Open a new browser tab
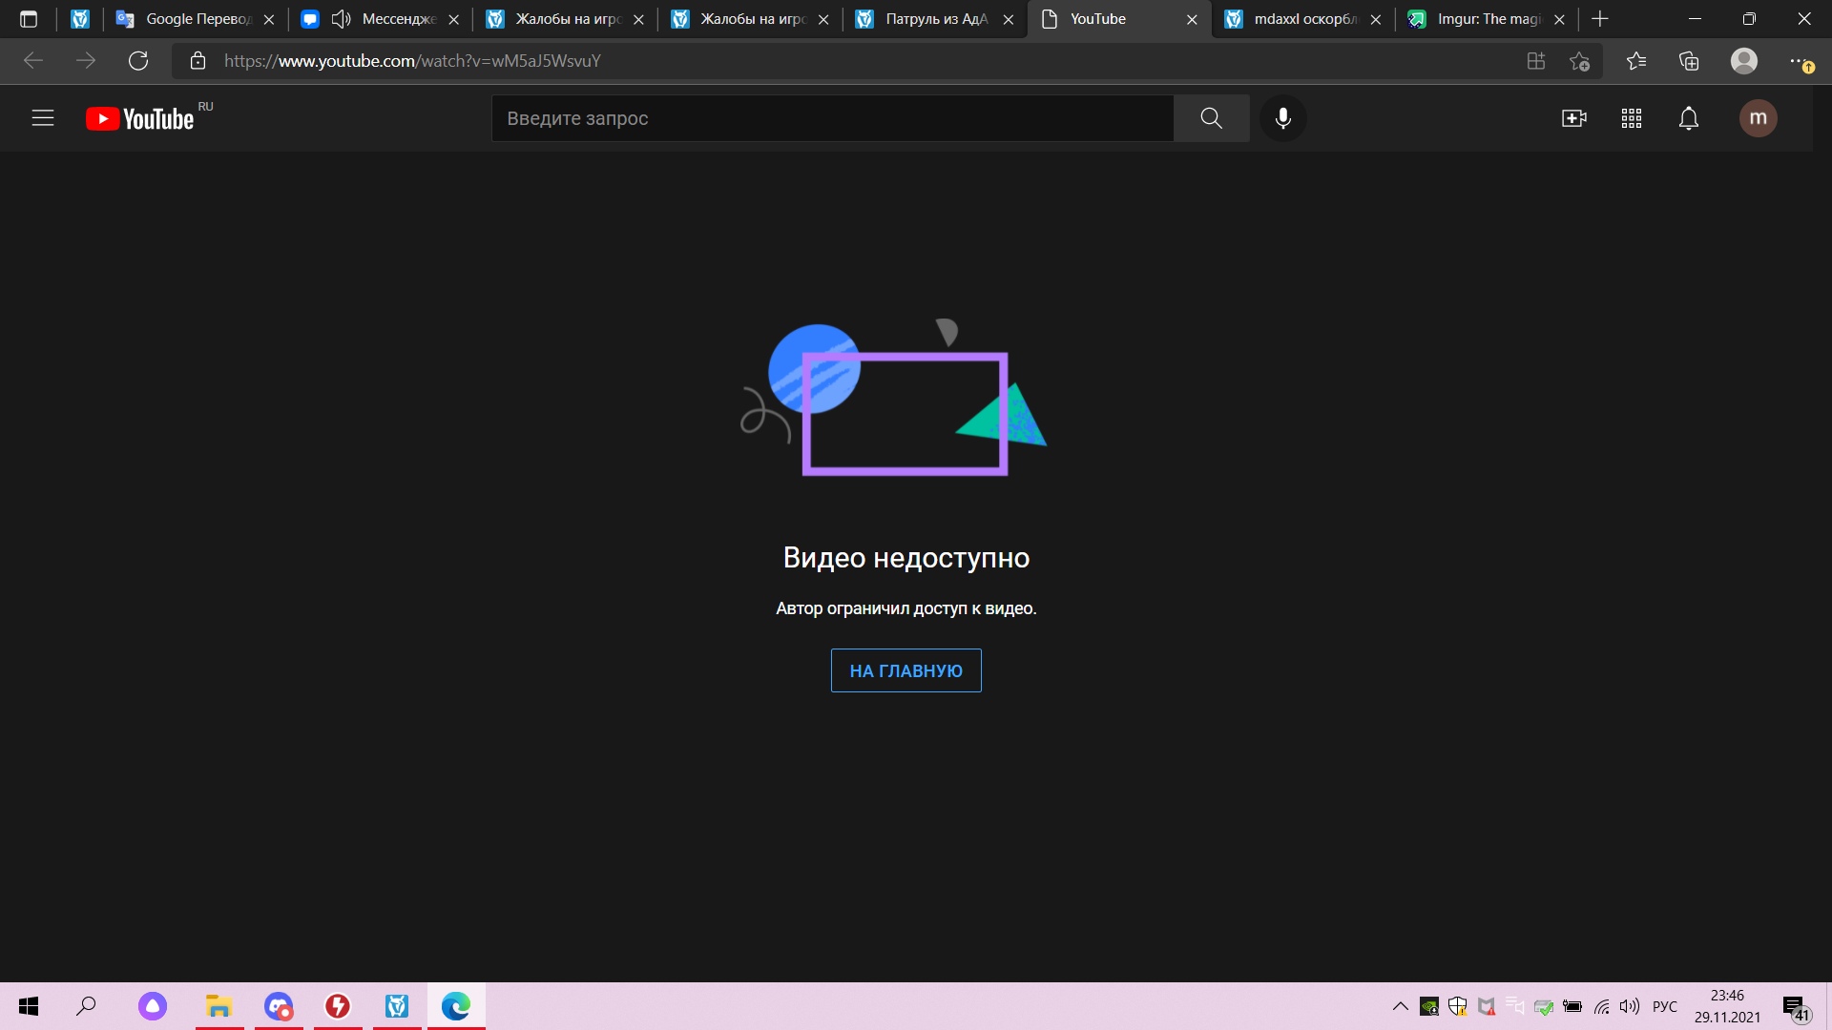 click(1600, 19)
